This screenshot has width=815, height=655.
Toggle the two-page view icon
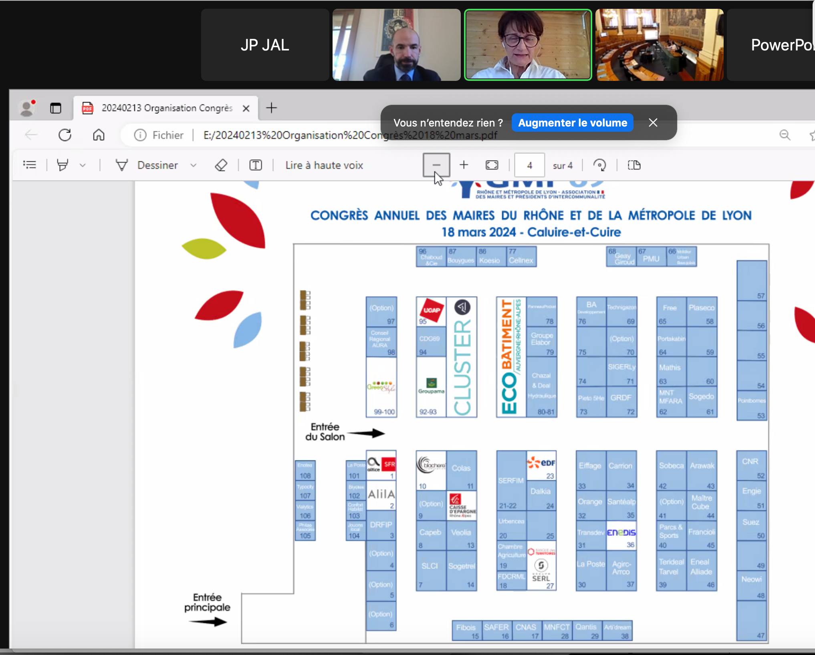[x=634, y=165]
